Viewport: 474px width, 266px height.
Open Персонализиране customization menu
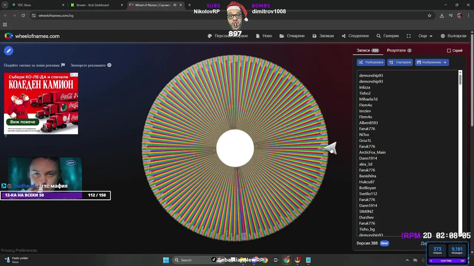tap(228, 36)
